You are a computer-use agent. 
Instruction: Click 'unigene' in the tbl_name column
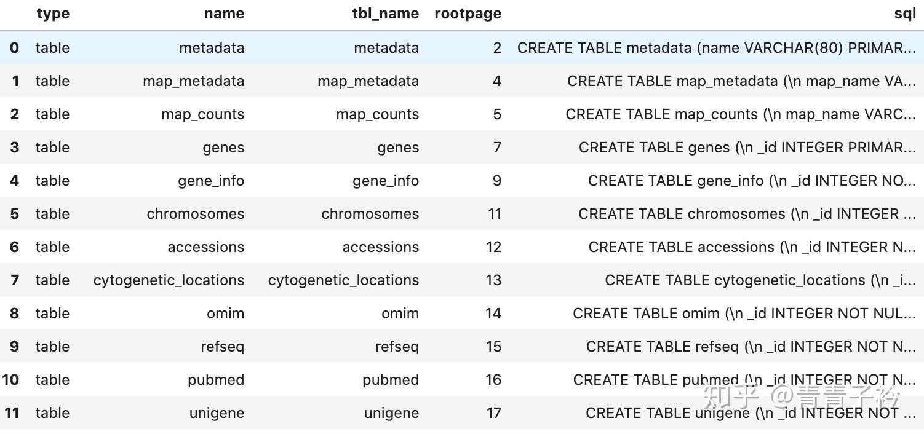(x=391, y=413)
